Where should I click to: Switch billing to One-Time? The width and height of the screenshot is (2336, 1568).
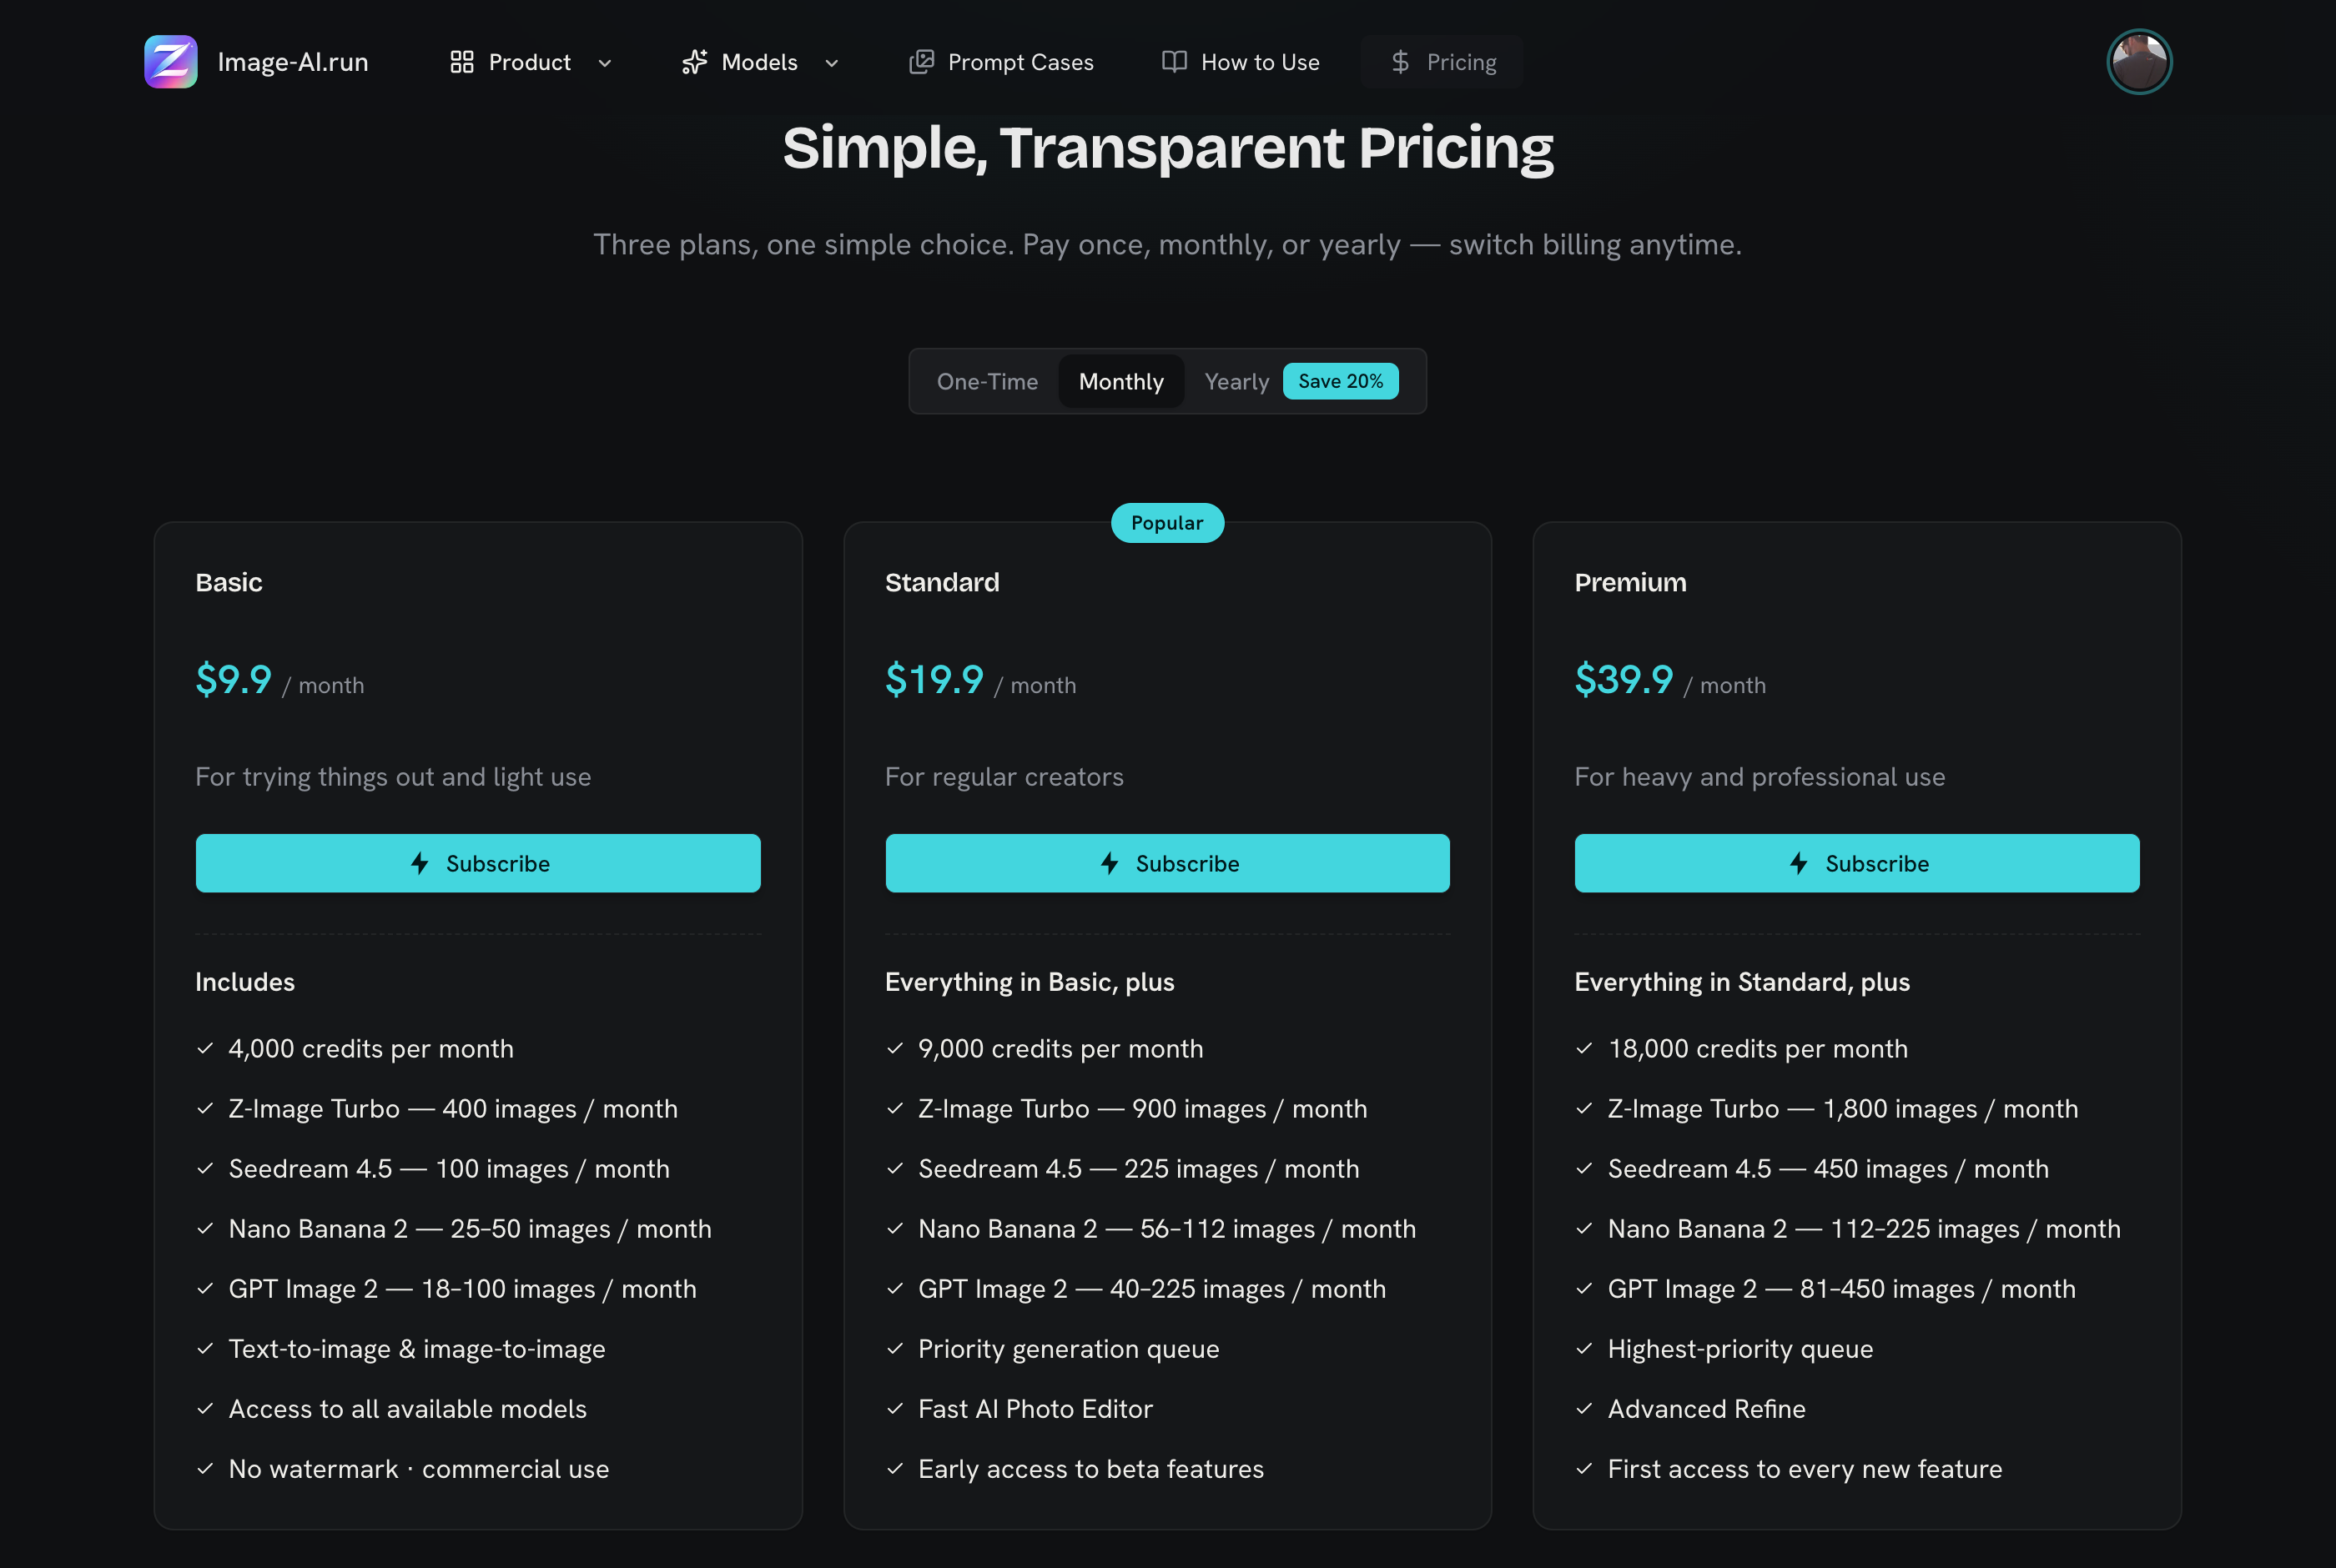coord(987,381)
